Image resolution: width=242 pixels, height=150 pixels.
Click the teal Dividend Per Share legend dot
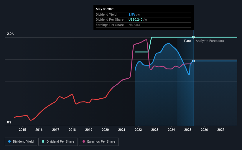(x=43, y=141)
